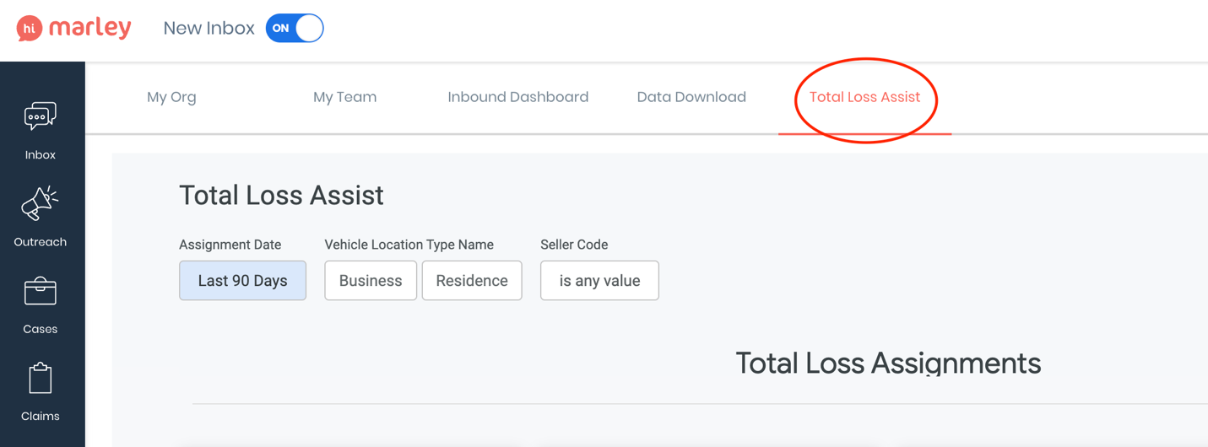Open Claims via the clipboard icon
Viewport: 1208px width, 447px height.
pos(40,379)
